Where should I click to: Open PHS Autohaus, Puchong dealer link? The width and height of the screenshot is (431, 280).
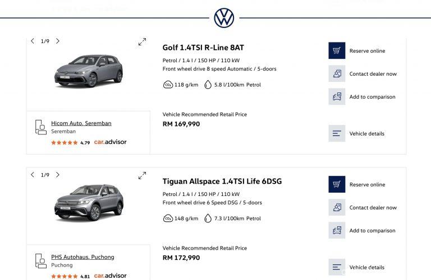[82, 257]
